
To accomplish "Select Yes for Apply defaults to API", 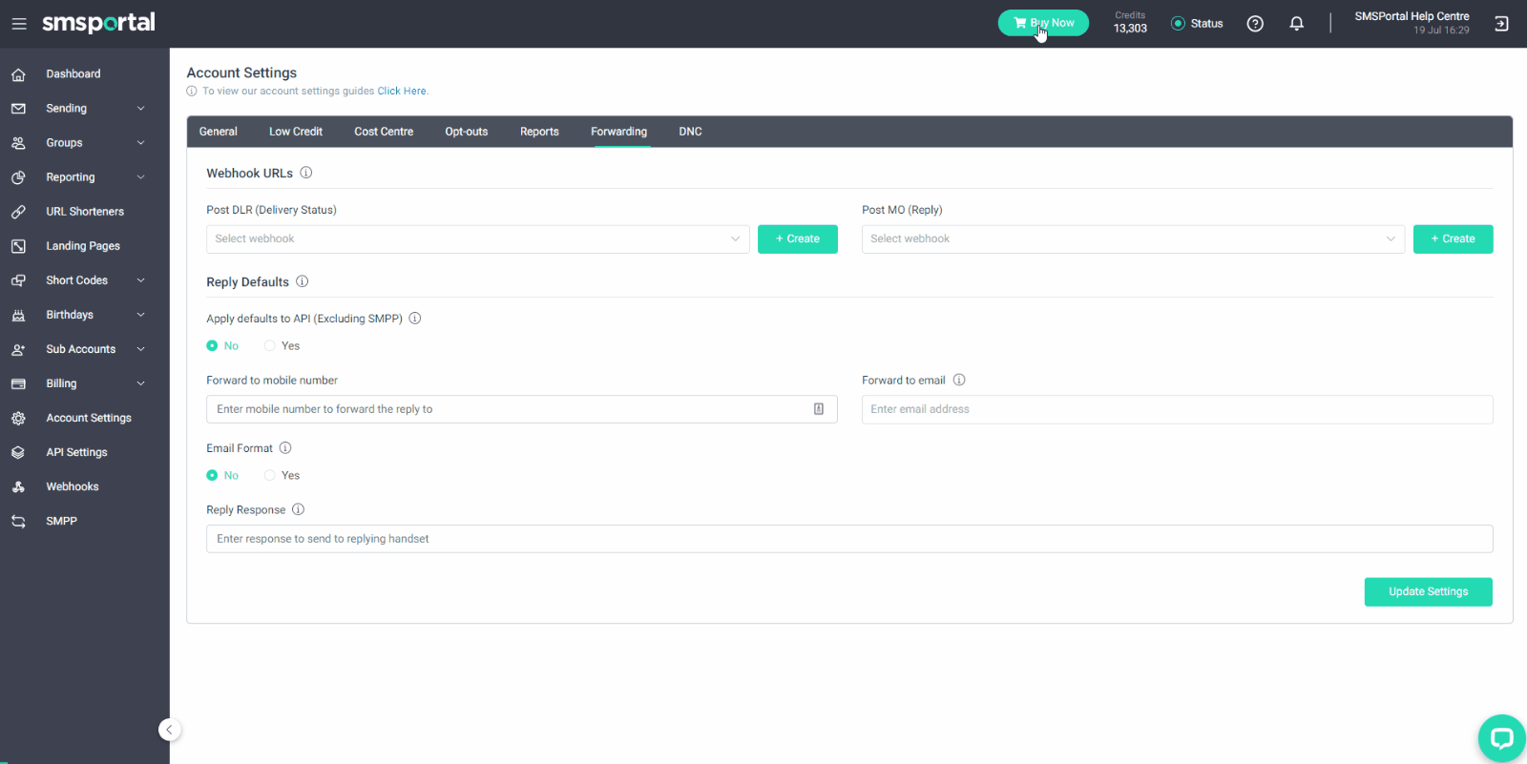I will point(270,345).
